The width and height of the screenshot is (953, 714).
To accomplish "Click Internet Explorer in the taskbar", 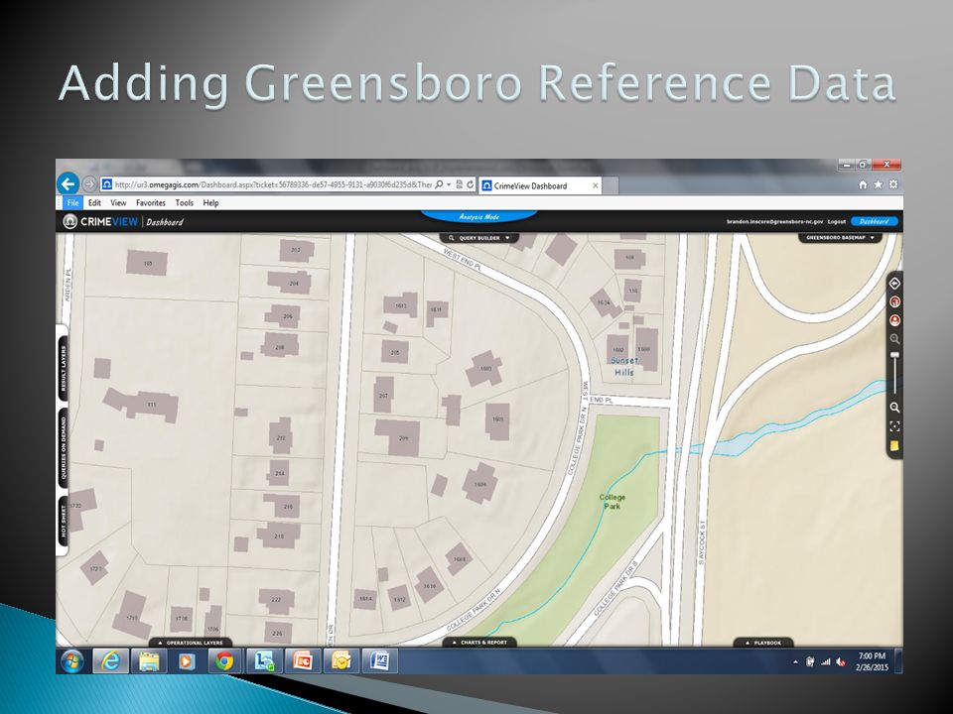I will pos(110,661).
